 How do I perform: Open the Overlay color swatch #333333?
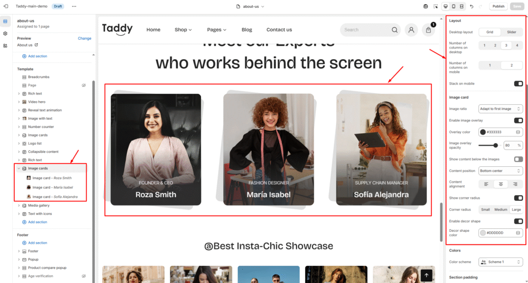(x=483, y=132)
